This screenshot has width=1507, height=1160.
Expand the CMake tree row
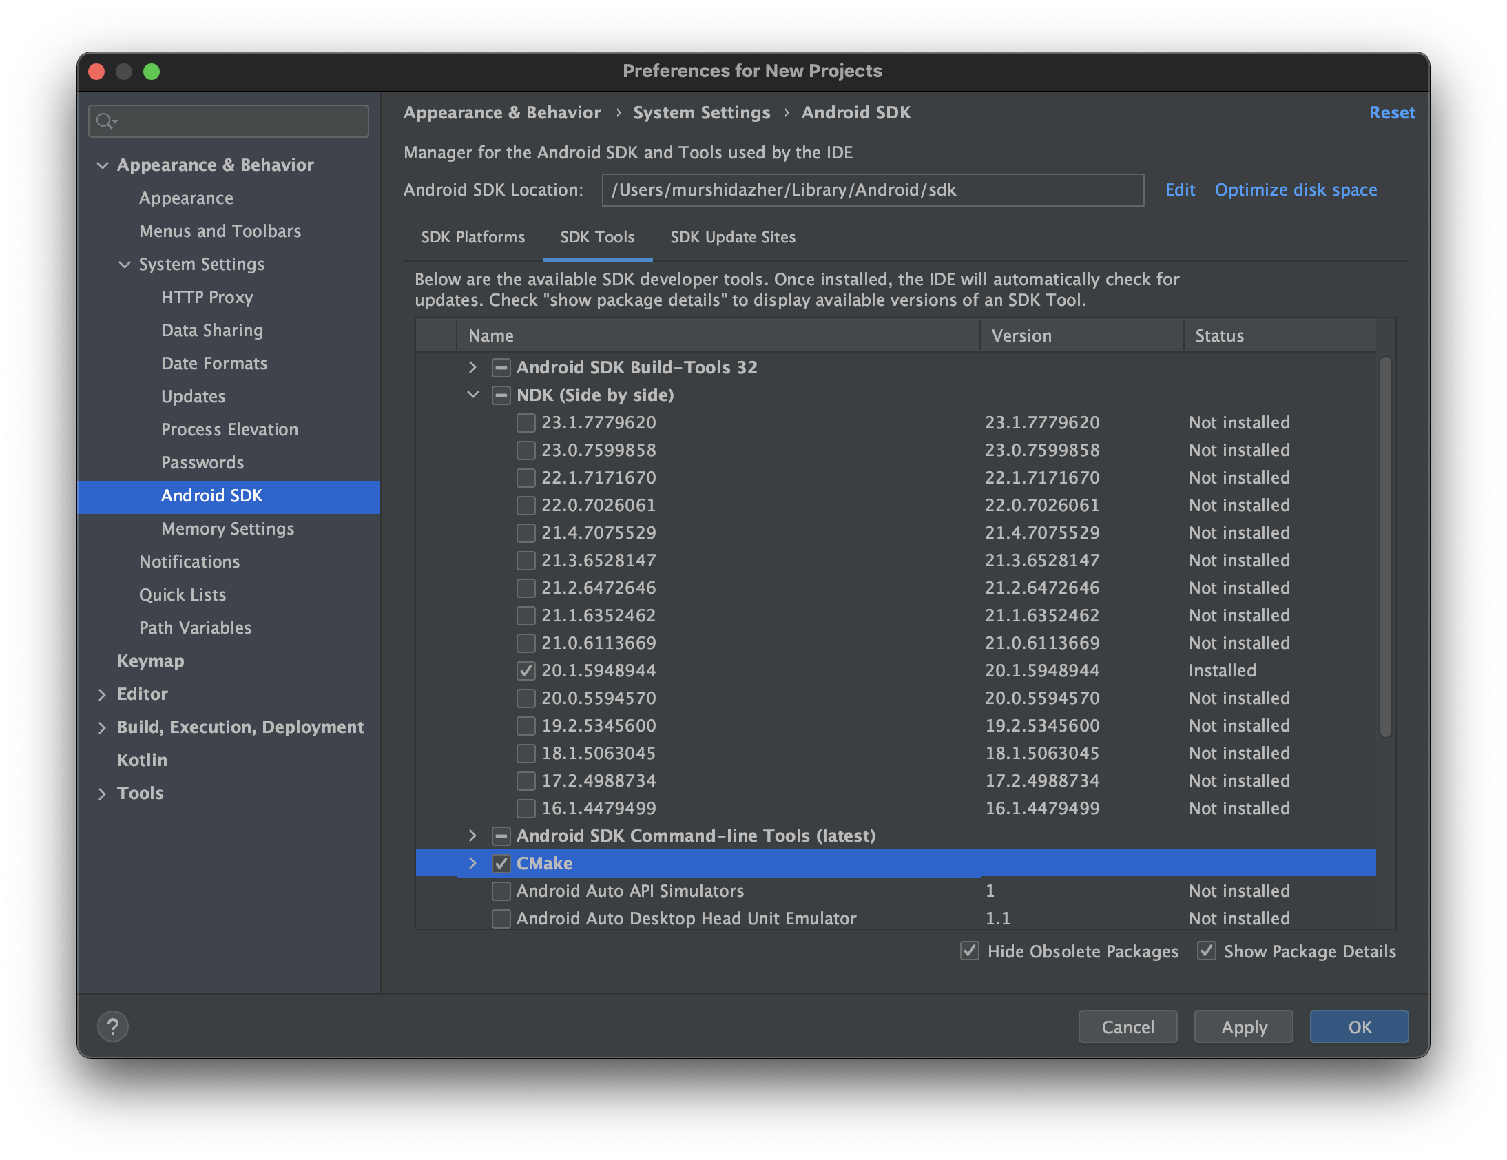(472, 863)
